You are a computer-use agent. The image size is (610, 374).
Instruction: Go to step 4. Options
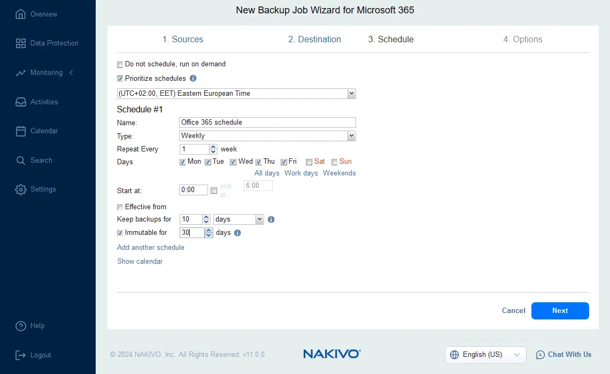click(522, 39)
